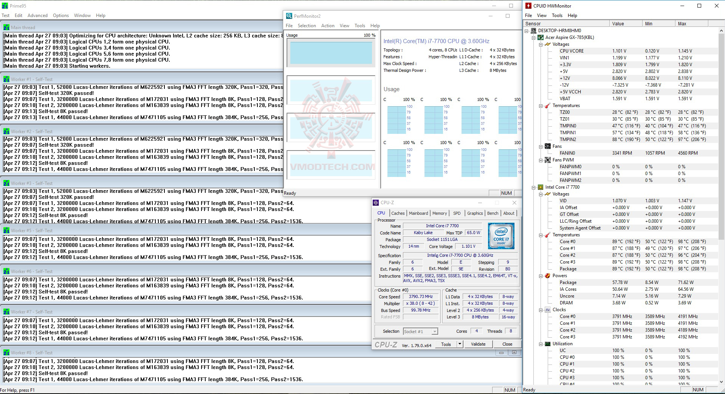
Task: Click the Powers flame icon in HWMonitor
Action: coord(548,276)
